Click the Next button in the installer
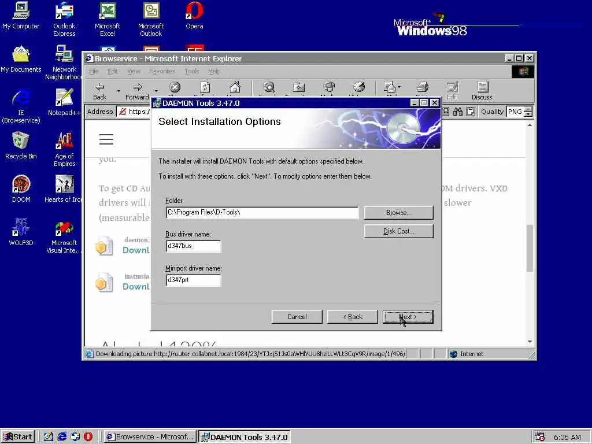 [x=408, y=317]
